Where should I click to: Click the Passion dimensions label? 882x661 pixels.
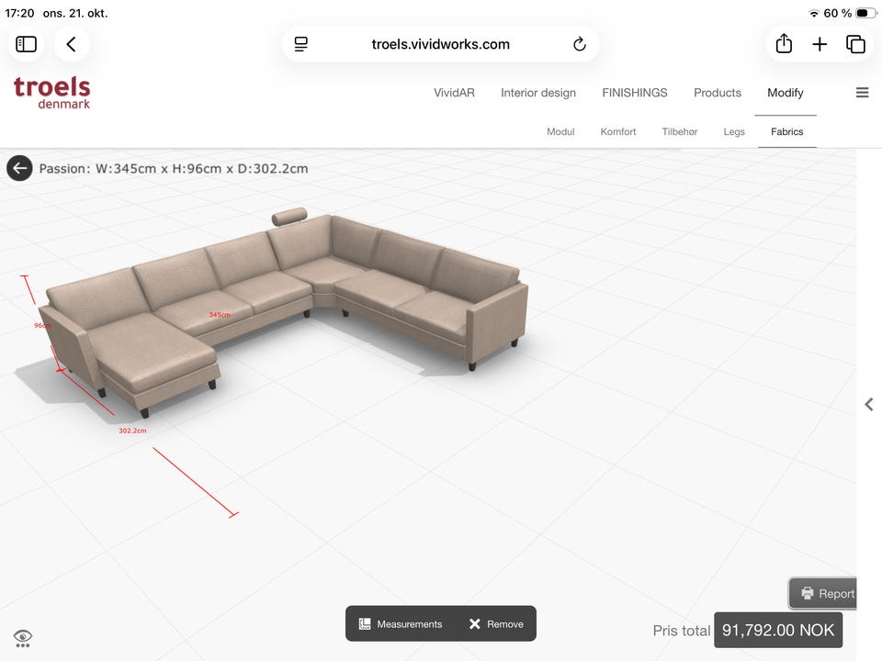point(174,169)
